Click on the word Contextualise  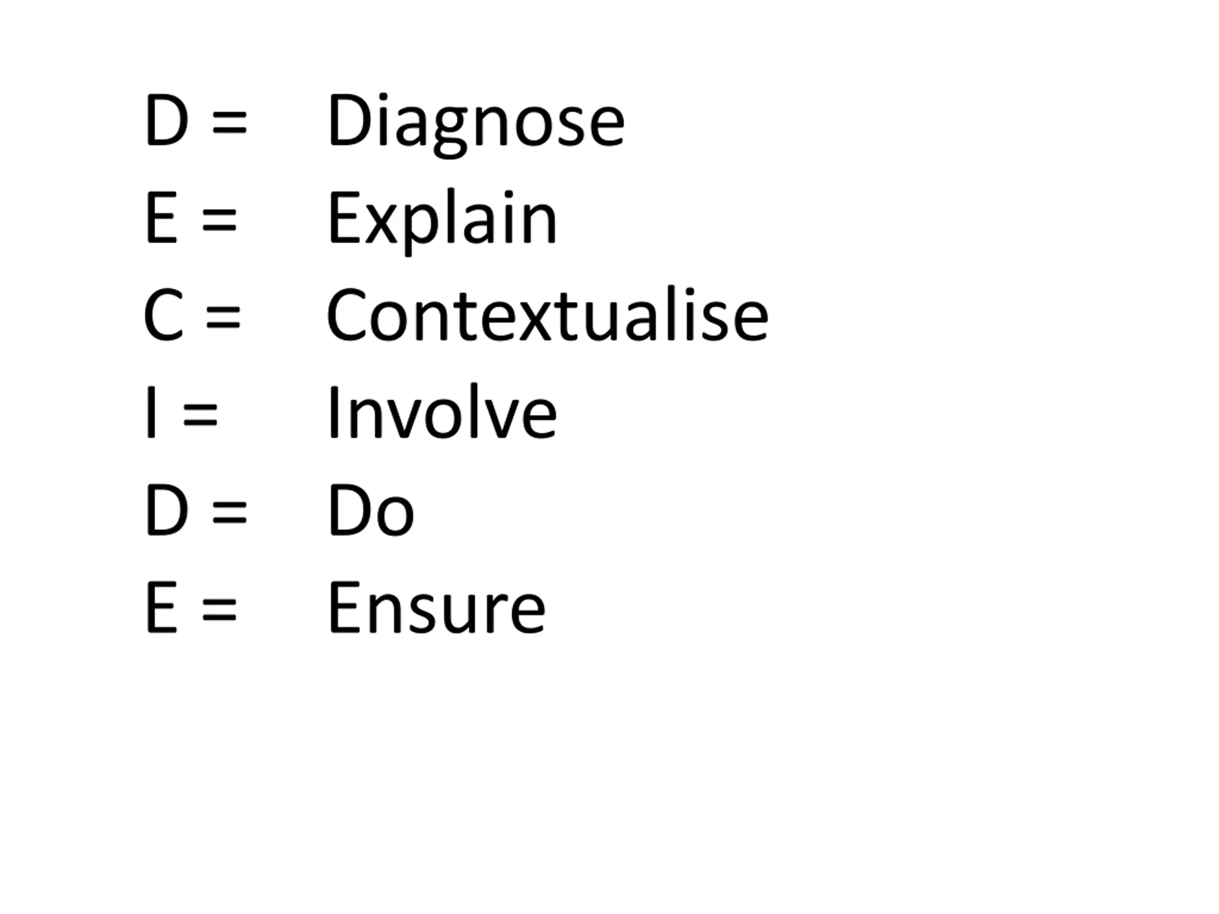coord(547,316)
